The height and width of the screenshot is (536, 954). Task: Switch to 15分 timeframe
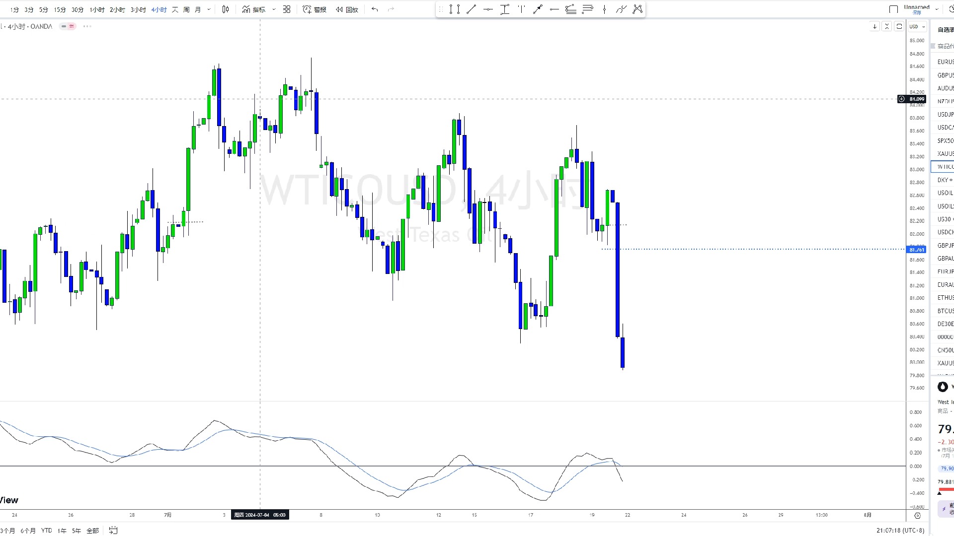tap(60, 9)
